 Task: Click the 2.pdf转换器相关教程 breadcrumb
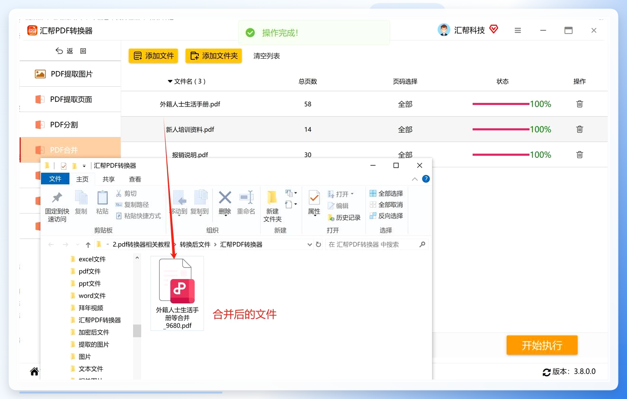click(x=141, y=245)
